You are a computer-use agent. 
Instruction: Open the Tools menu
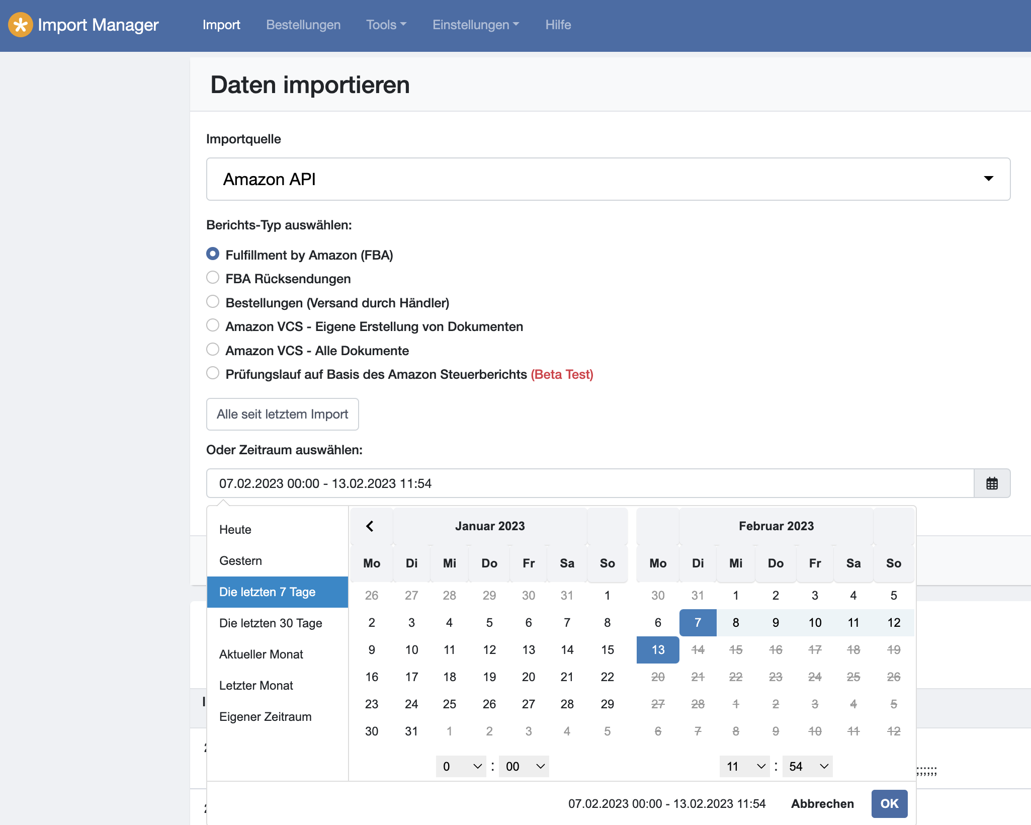tap(386, 25)
